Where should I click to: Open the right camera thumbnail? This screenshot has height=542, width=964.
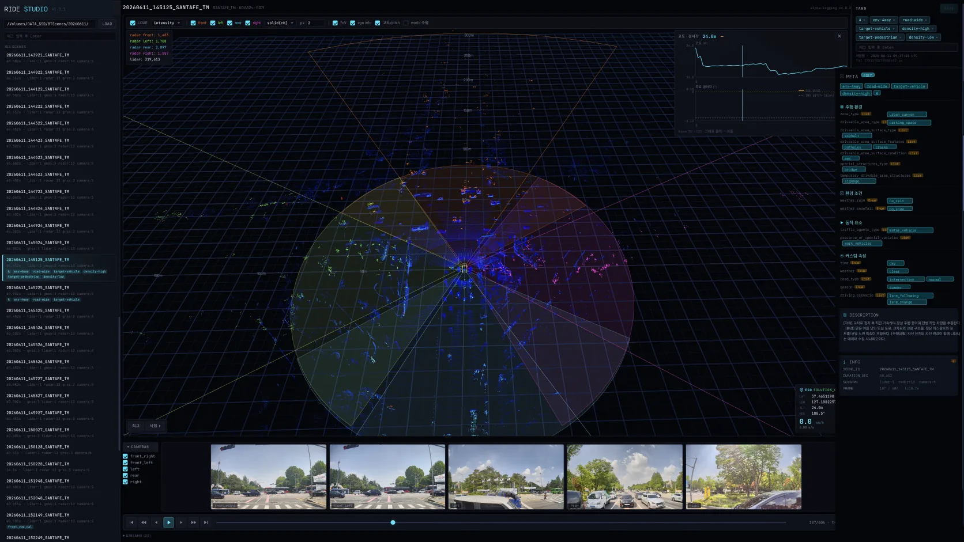744,477
